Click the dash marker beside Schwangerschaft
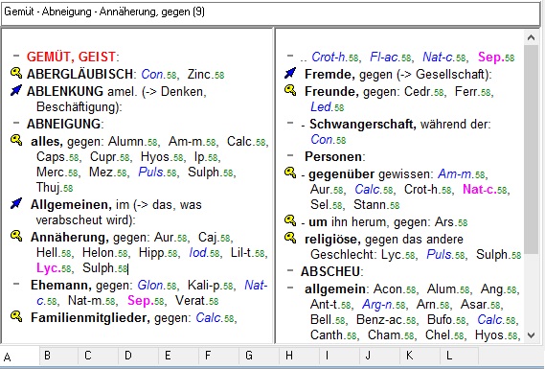Image resolution: width=545 pixels, height=369 pixels. tap(290, 123)
